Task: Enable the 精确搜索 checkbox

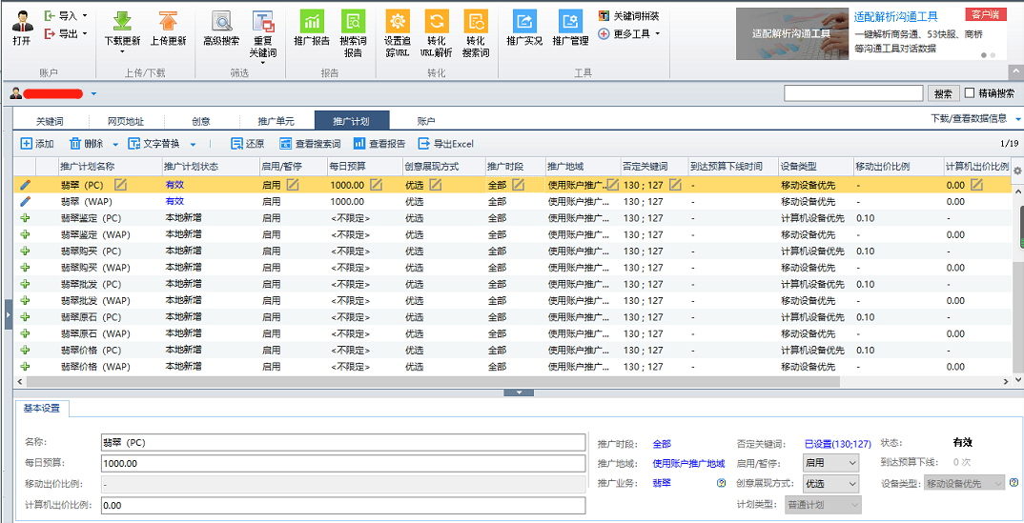Action: pyautogui.click(x=970, y=93)
